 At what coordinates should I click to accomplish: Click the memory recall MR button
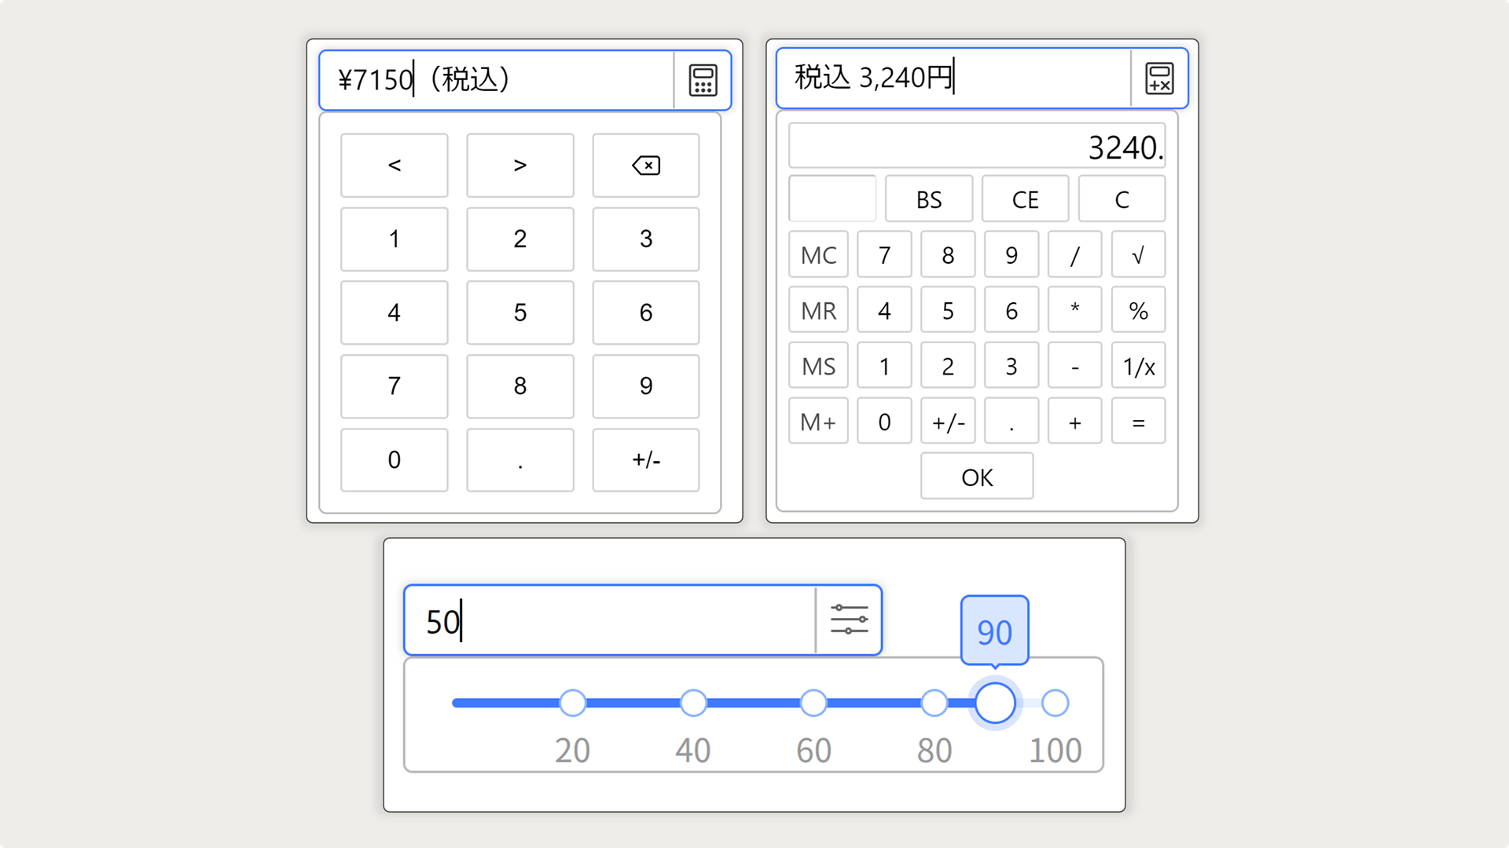point(820,311)
